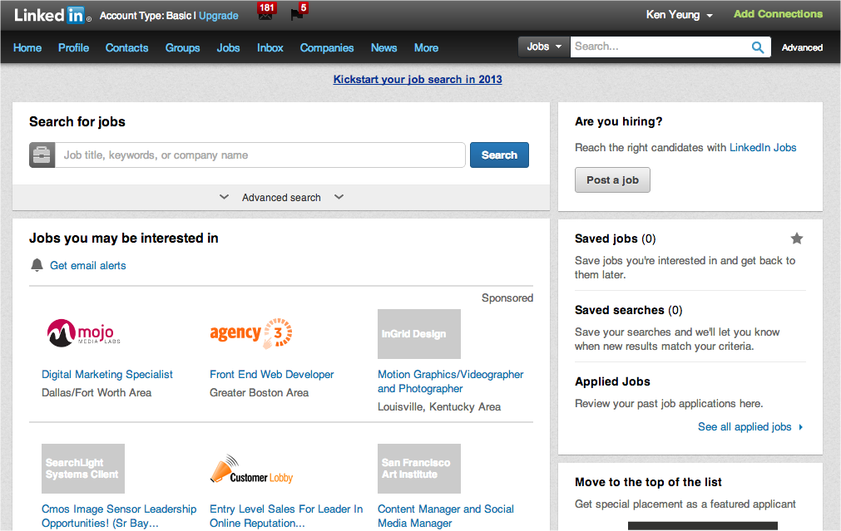Screen dimensions: 841x531
Task: Open the Companies menu
Action: pos(327,47)
